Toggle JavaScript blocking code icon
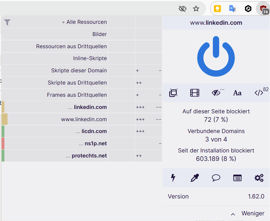Viewport: 270px width, 221px height. click(x=259, y=93)
